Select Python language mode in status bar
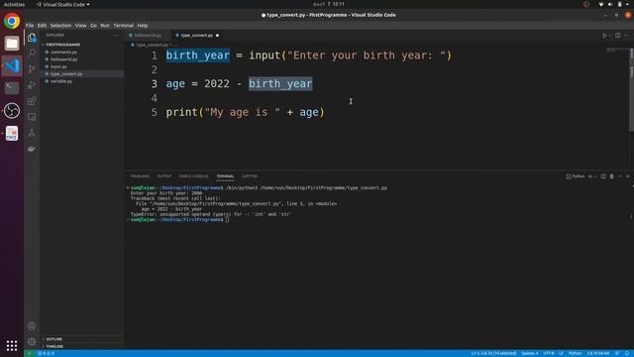Screen dimensions: 634x357 [x=575, y=353]
